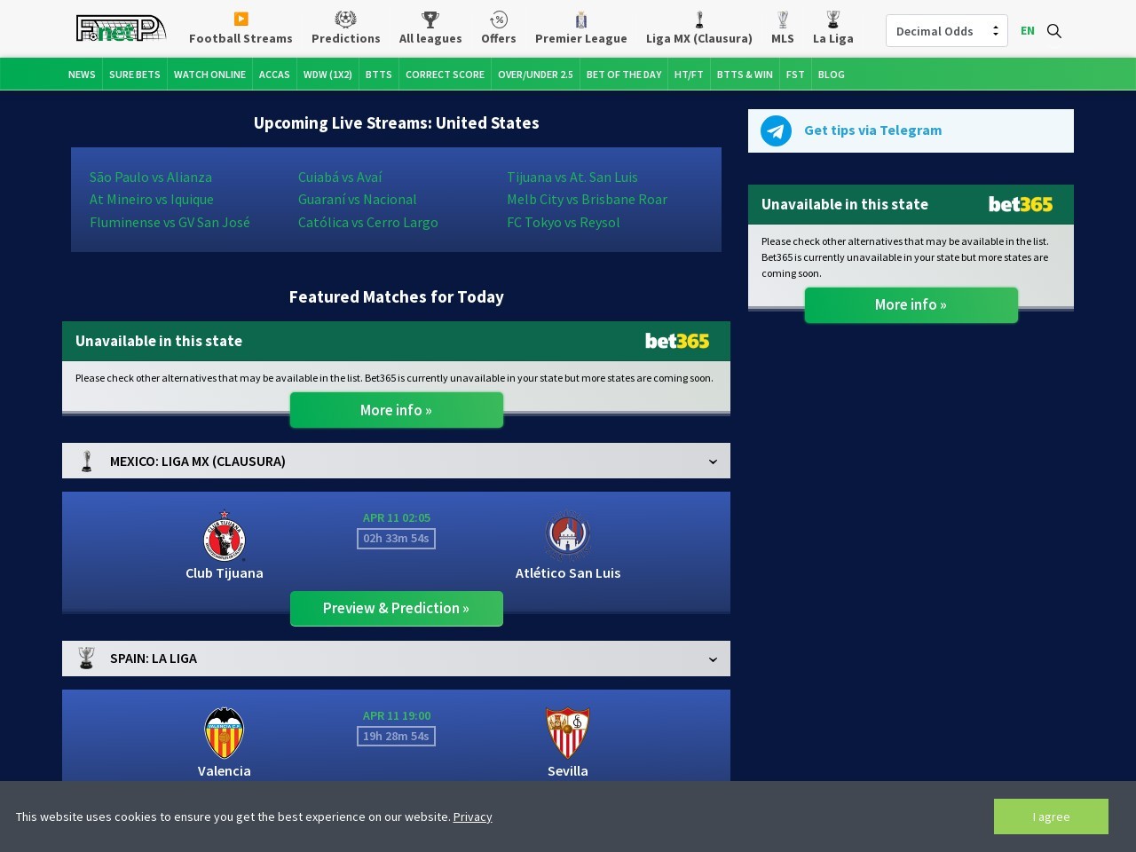Click the APR 11 02:05 kickoff time
This screenshot has height=852, width=1136.
[397, 518]
